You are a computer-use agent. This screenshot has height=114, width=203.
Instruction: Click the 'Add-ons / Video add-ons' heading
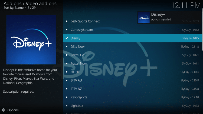click(x=30, y=4)
